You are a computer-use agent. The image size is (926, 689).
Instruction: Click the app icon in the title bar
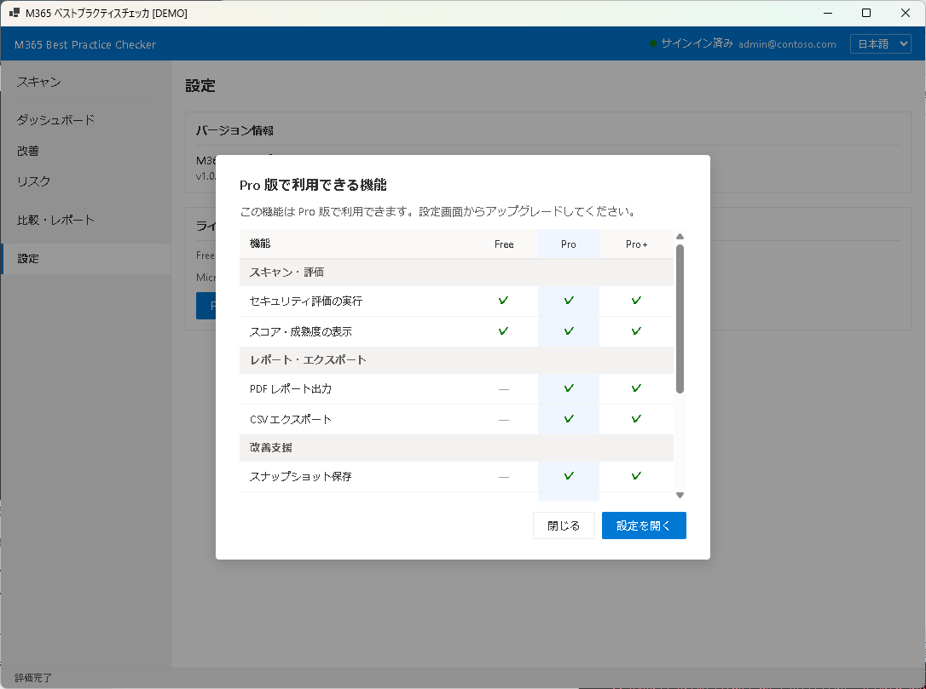tap(14, 13)
